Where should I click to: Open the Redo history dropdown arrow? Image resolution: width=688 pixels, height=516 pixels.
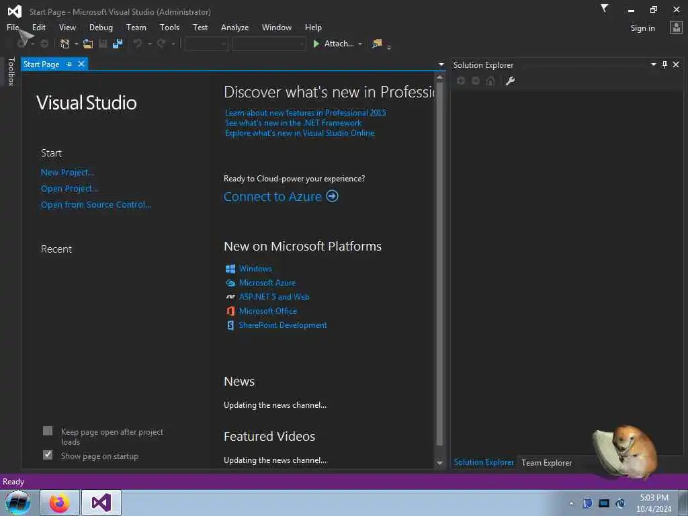173,44
